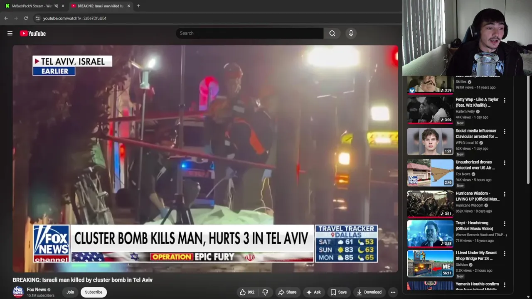Subscribe to Fox News
This screenshot has height=299, width=532.
pyautogui.click(x=94, y=292)
